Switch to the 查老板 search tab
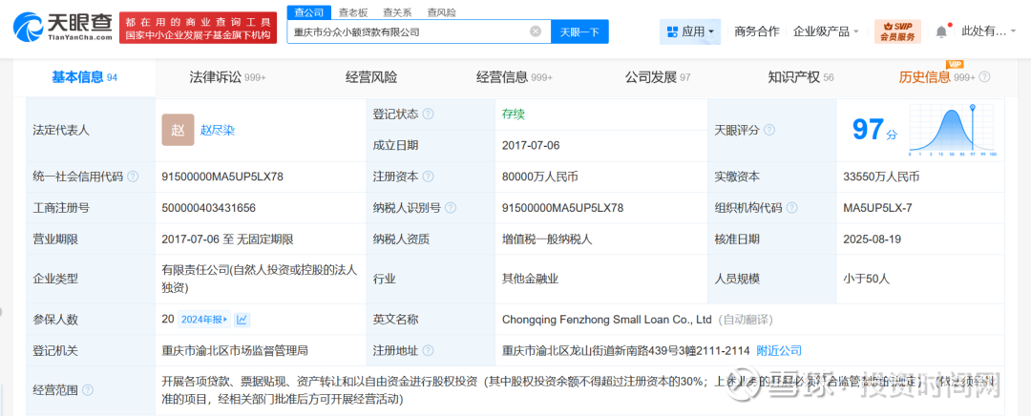 coord(353,12)
